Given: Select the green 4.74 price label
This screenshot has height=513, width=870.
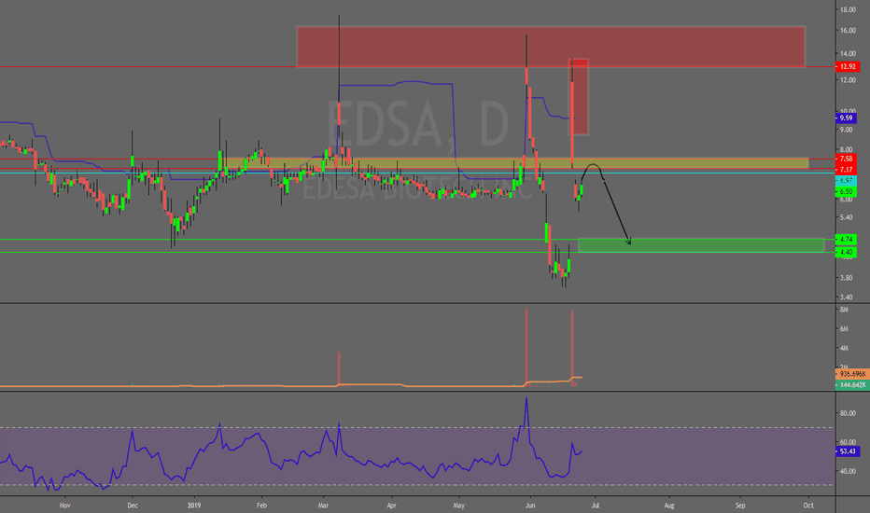Looking at the screenshot, I should (846, 240).
